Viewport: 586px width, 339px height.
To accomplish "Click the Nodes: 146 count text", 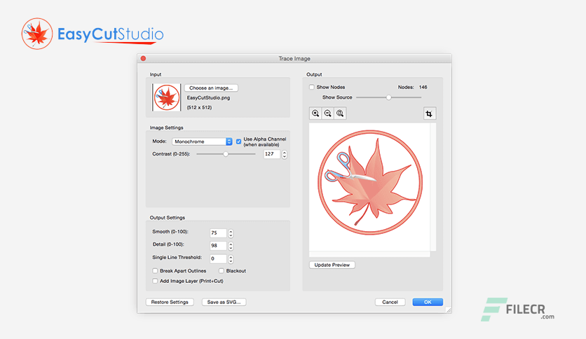I will tap(412, 87).
